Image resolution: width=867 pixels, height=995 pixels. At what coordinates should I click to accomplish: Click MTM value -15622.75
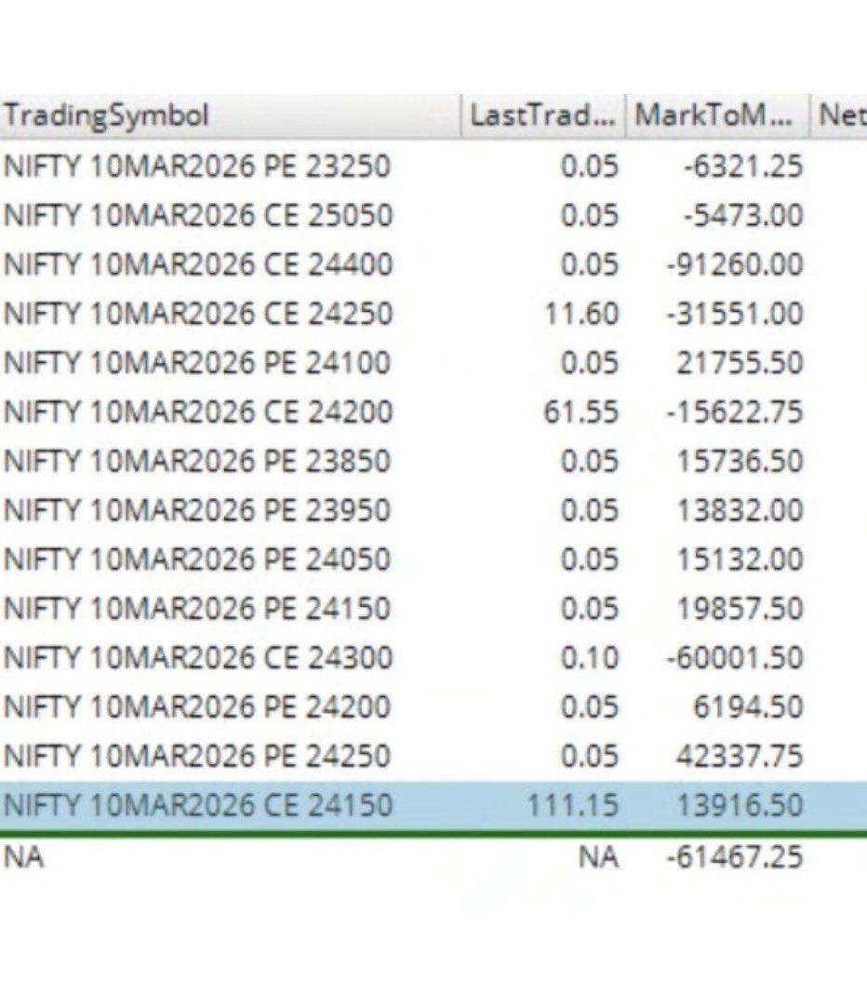click(735, 412)
